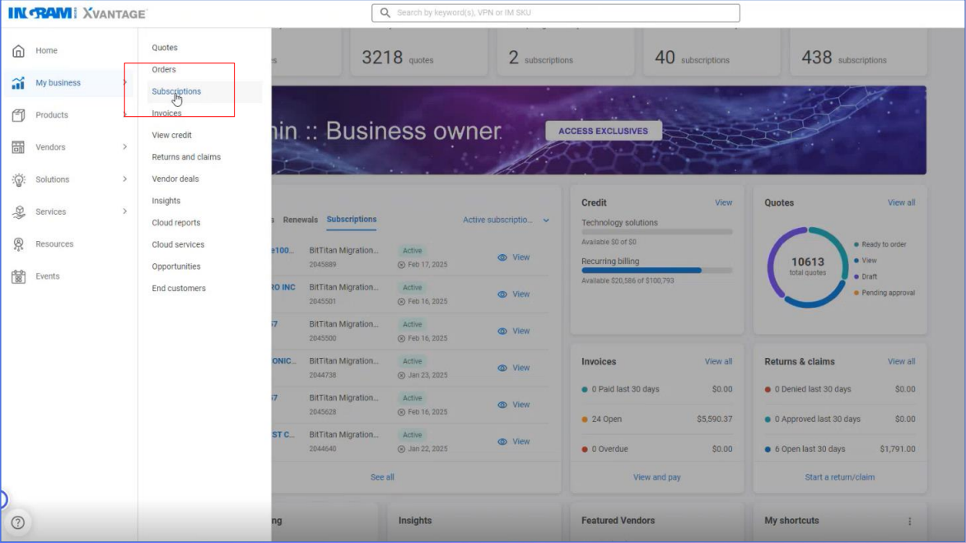Click 6 Open last 30 days row
Screen dimensions: 966x543
pos(840,449)
